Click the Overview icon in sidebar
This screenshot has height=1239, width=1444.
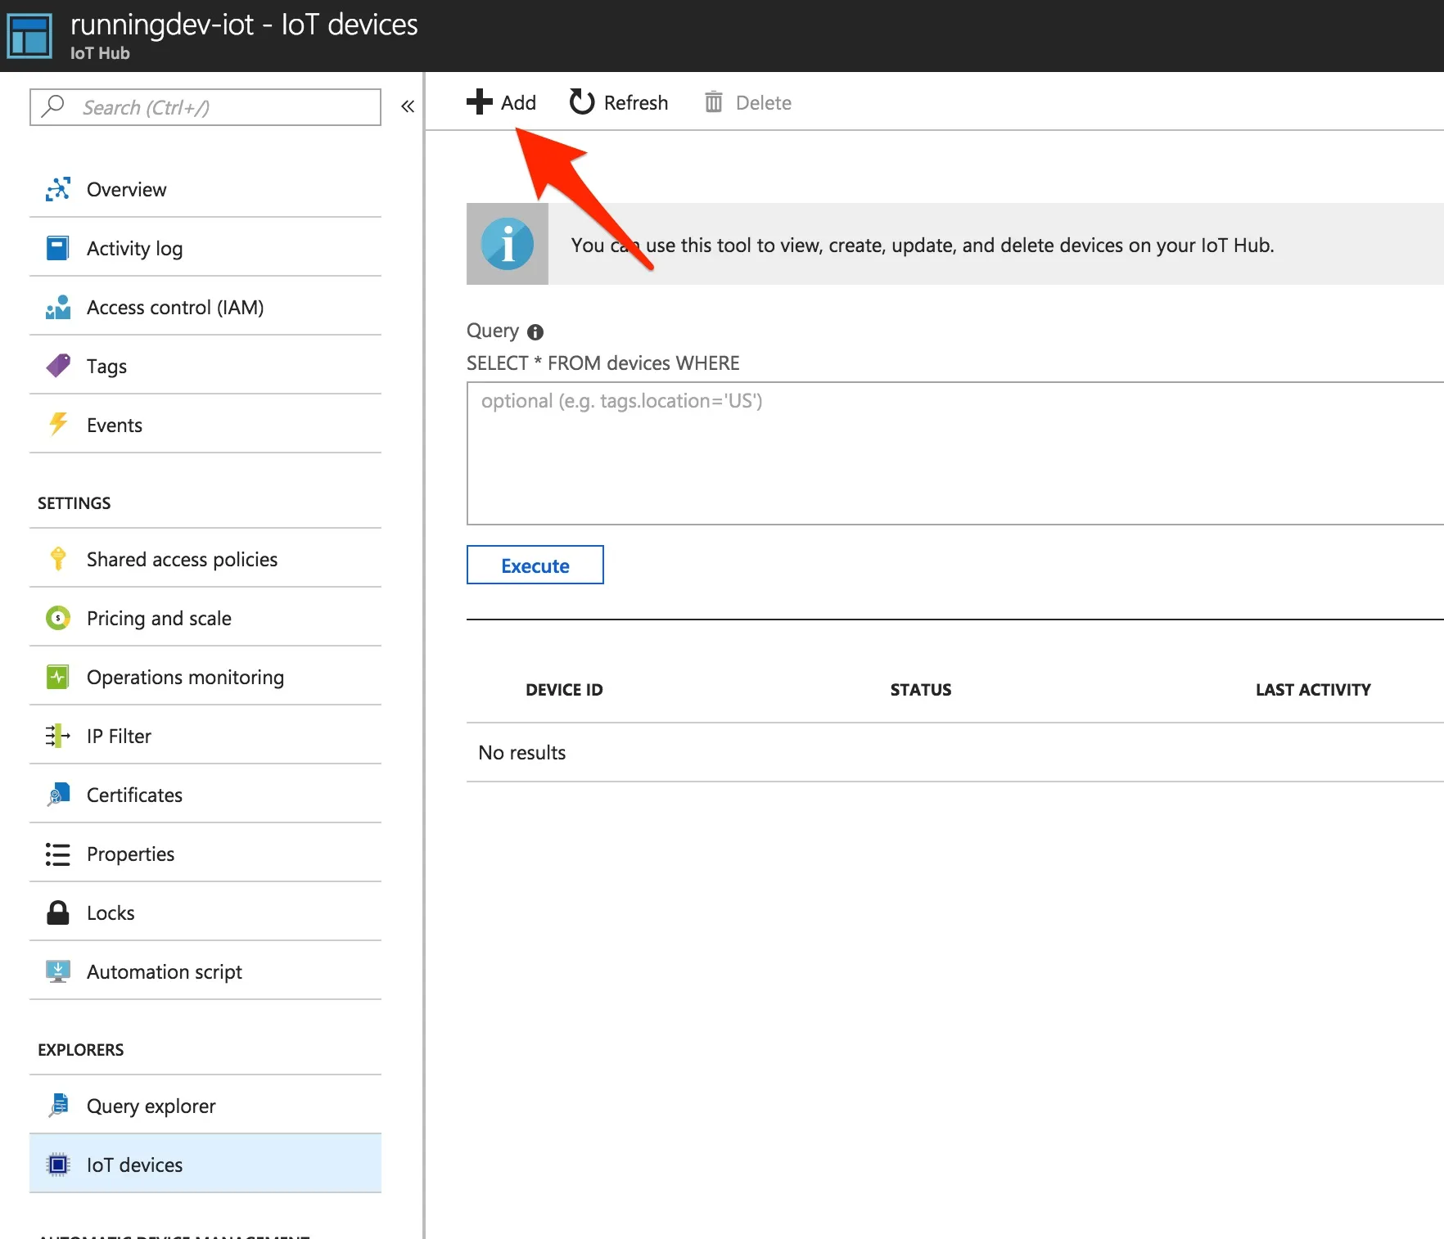[58, 189]
